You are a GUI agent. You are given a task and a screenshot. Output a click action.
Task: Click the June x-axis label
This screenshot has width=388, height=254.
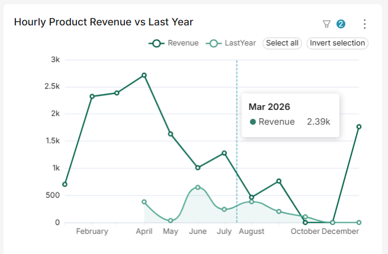click(198, 232)
